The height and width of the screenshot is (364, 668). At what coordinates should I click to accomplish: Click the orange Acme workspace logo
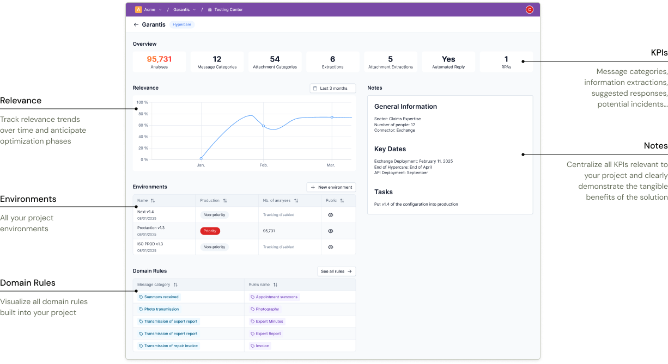point(138,9)
